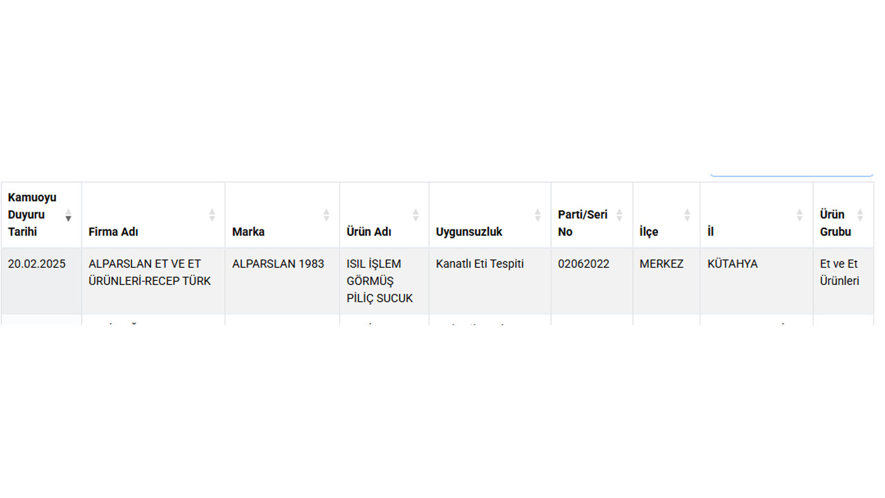
Task: Click Uygunsuzluk column sort icon
Action: (x=538, y=215)
